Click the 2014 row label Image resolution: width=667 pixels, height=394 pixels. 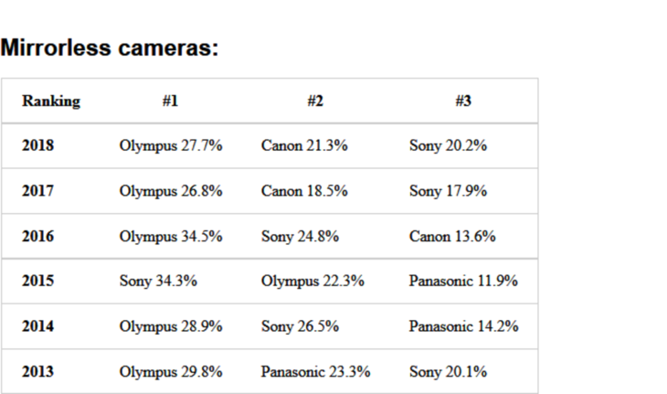(x=37, y=326)
